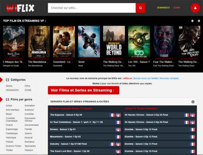This screenshot has width=203, height=155.
Task: Open IZombie Saison 5 Ep 13 Final
Action: (141, 129)
